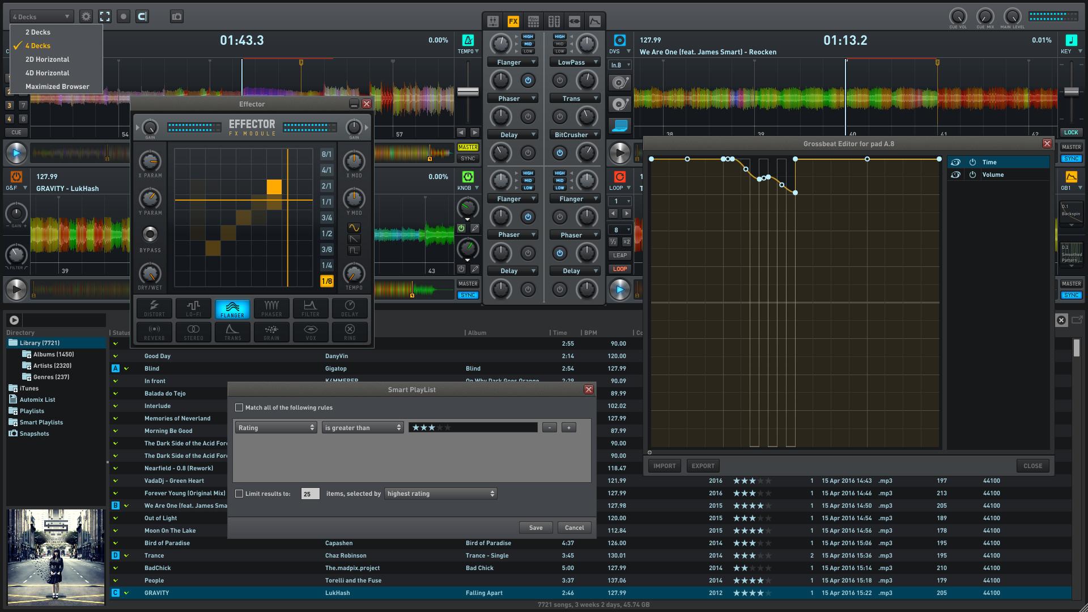Select the Vox effect in Effector

[x=311, y=332]
